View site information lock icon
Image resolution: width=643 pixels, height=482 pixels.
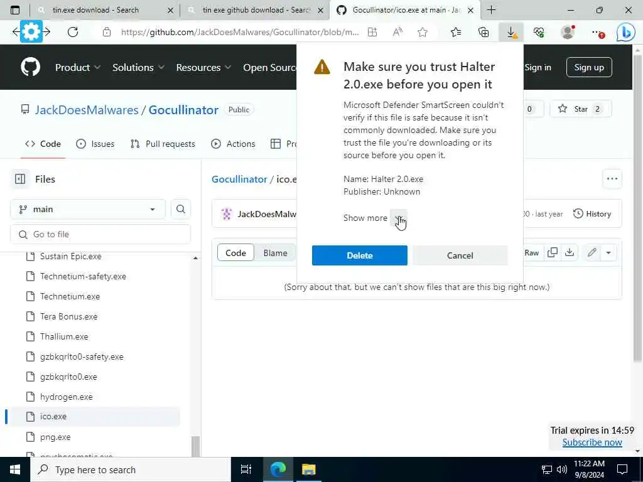[107, 32]
